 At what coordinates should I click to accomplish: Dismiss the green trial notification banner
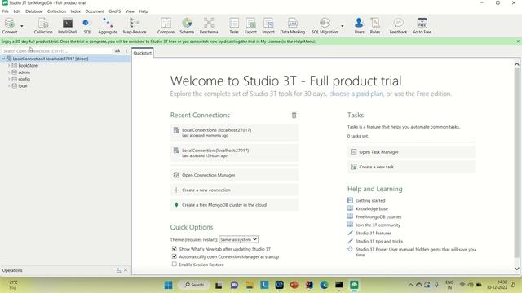(518, 42)
